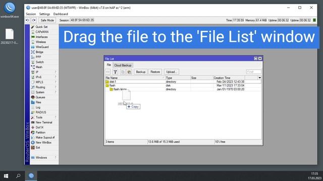Close the File List window
The height and width of the screenshot is (181, 323).
tap(260, 58)
